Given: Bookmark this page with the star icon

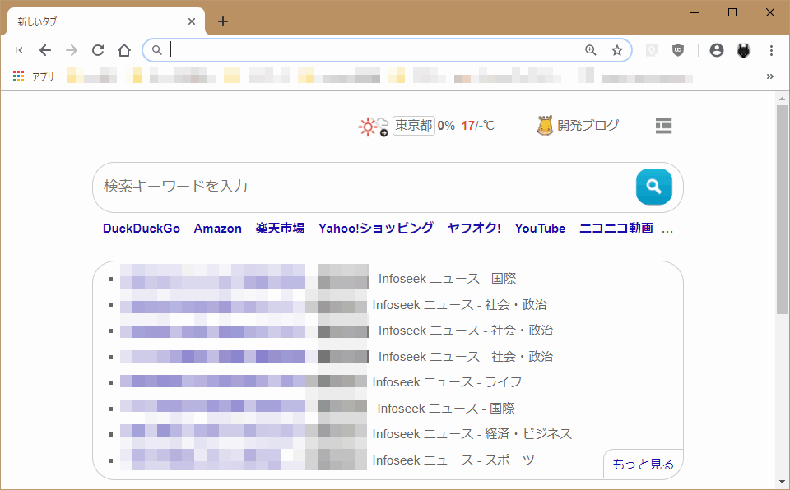Looking at the screenshot, I should (x=617, y=50).
